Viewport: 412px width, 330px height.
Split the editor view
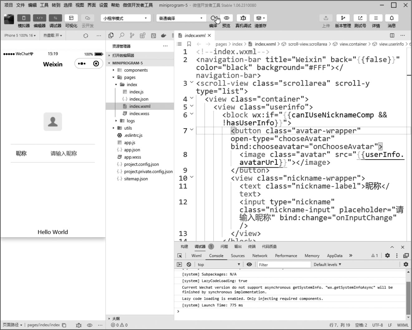point(392,36)
